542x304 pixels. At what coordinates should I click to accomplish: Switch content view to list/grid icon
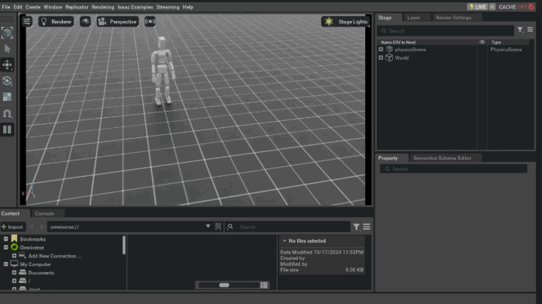pyautogui.click(x=264, y=285)
